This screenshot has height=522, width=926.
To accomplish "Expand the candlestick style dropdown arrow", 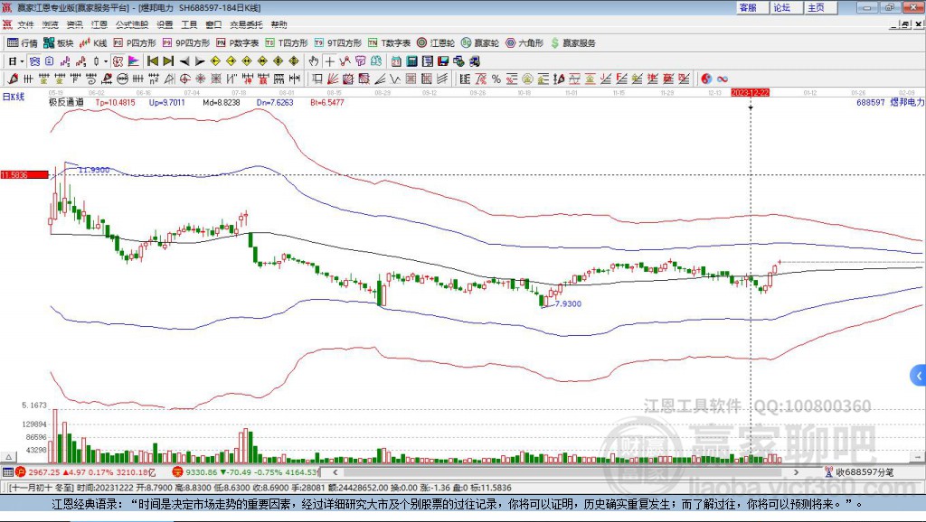I will (x=106, y=61).
